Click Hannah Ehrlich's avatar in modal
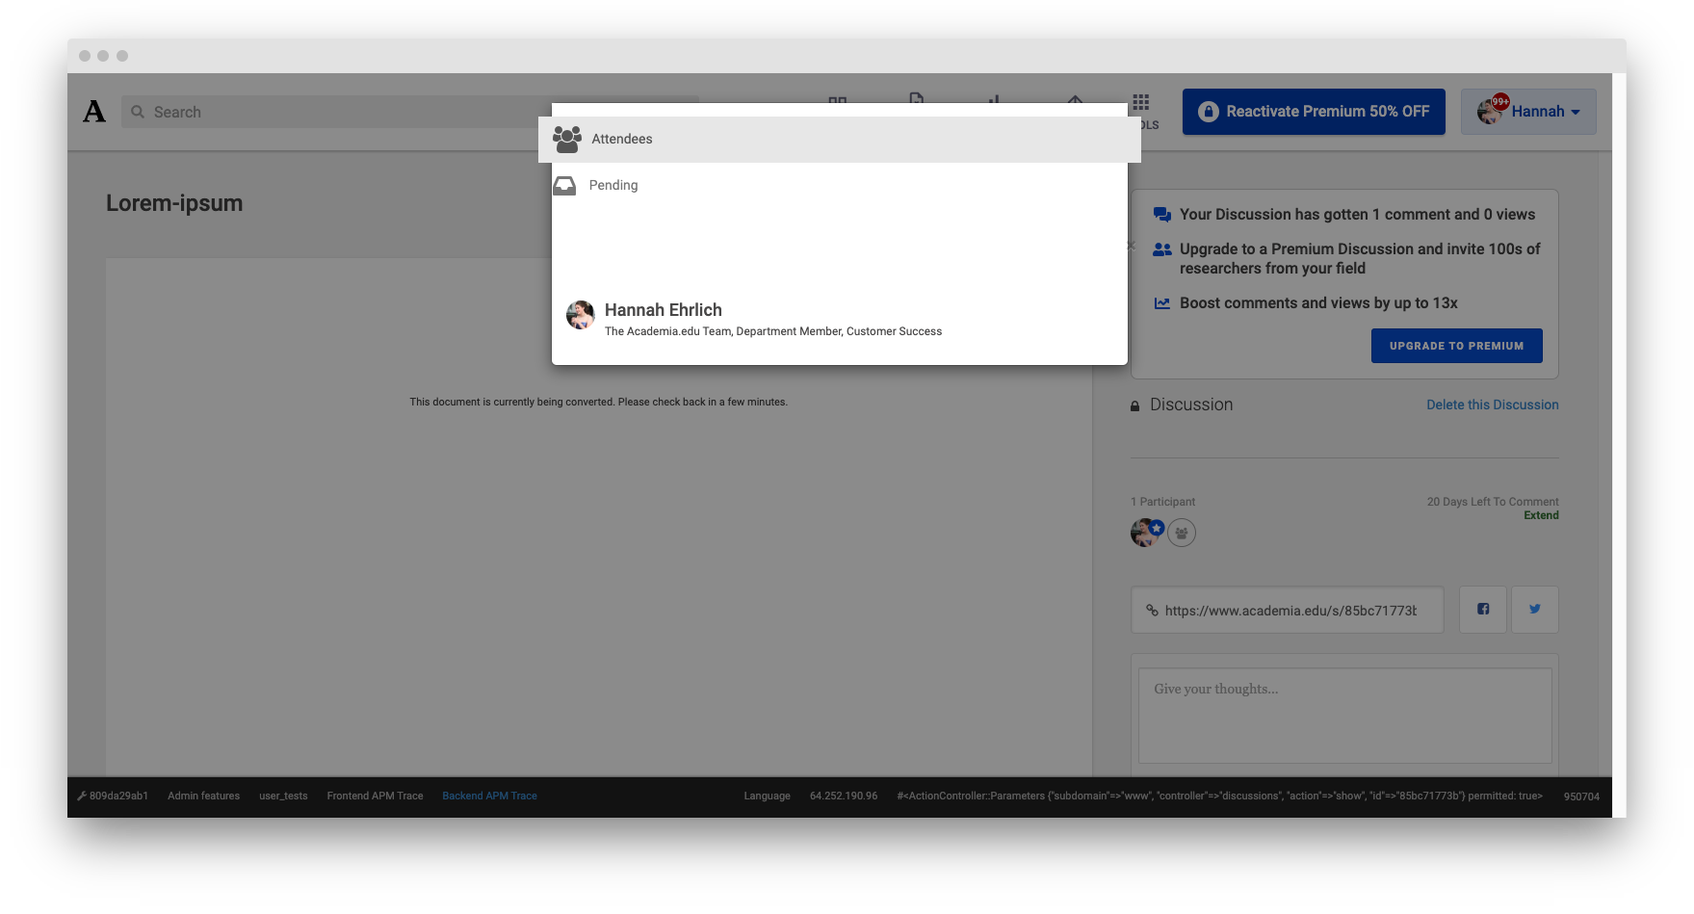Viewport: 1694px width, 914px height. click(581, 315)
